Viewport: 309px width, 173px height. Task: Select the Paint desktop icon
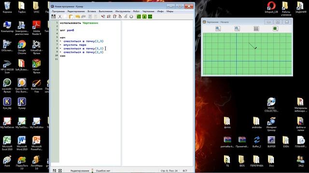pos(7,161)
